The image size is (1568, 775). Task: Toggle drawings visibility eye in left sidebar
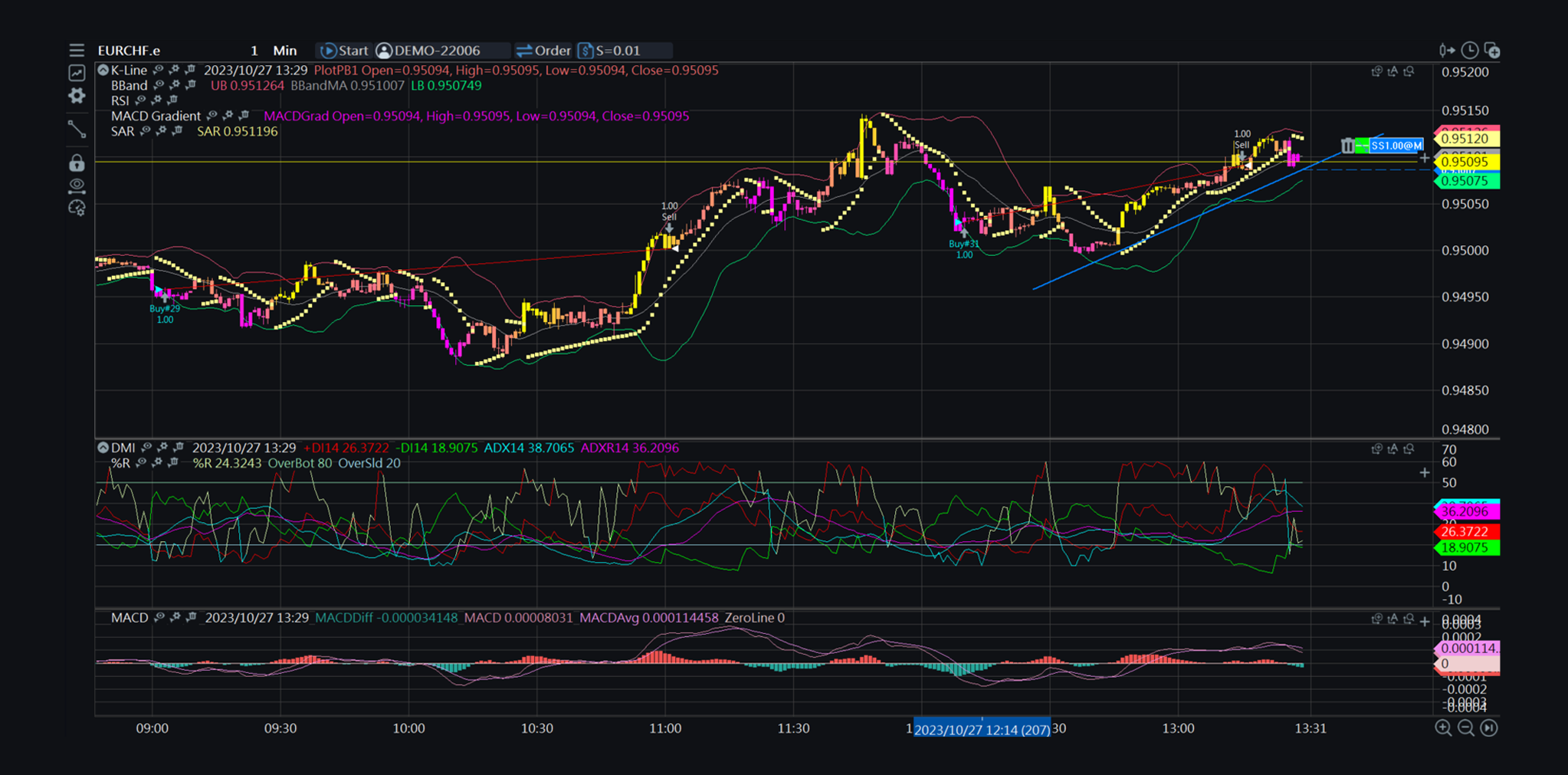click(77, 185)
